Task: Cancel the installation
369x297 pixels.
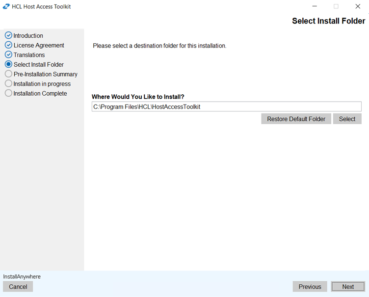Action: click(18, 287)
